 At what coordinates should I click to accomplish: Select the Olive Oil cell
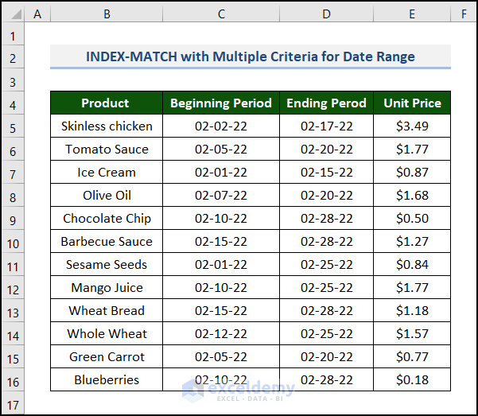tap(106, 196)
